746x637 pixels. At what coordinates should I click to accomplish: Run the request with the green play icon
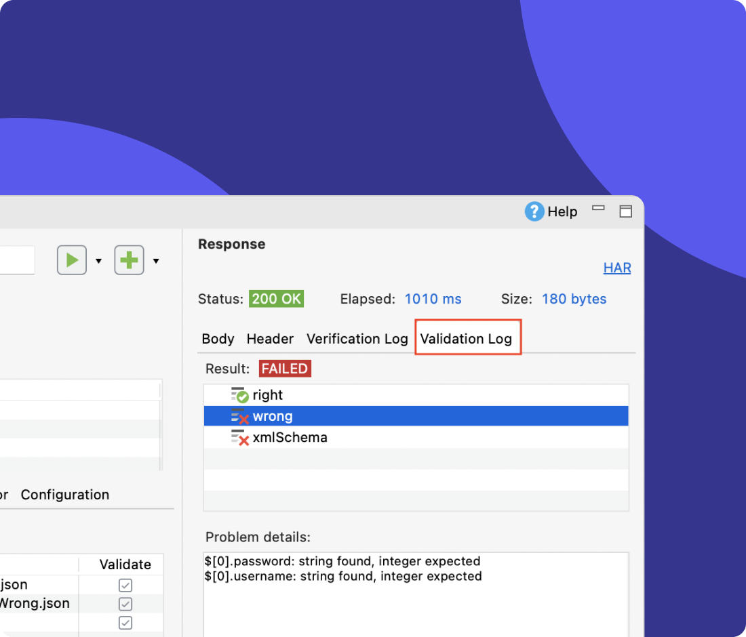(71, 260)
